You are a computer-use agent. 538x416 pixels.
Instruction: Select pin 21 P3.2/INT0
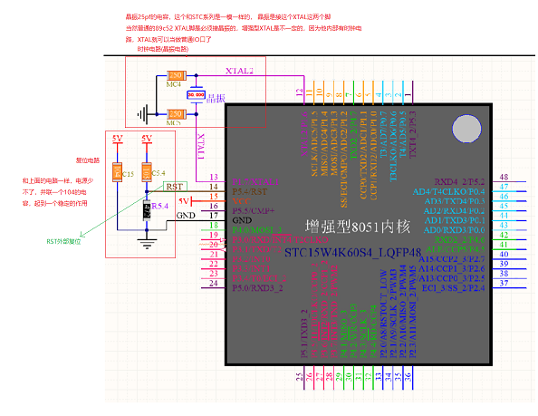(x=251, y=259)
